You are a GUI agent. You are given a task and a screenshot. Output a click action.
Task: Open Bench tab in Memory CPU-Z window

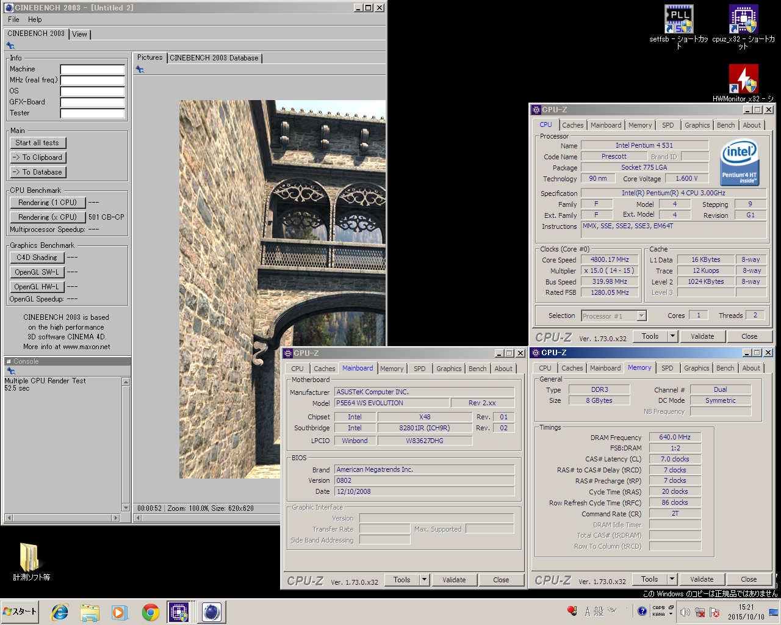(725, 368)
